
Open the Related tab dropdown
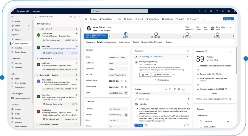click(x=170, y=42)
